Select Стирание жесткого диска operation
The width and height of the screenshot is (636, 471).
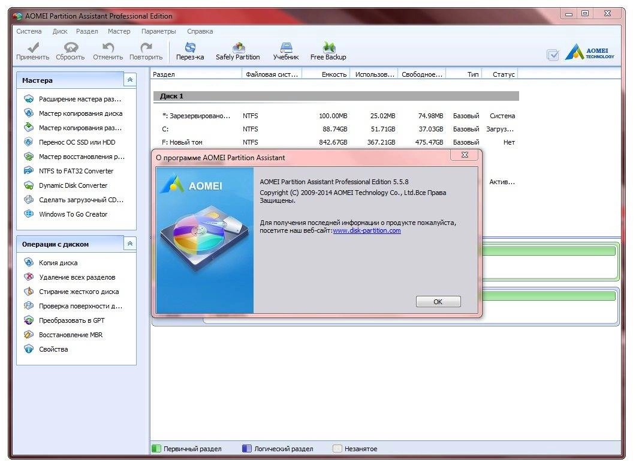coord(71,292)
